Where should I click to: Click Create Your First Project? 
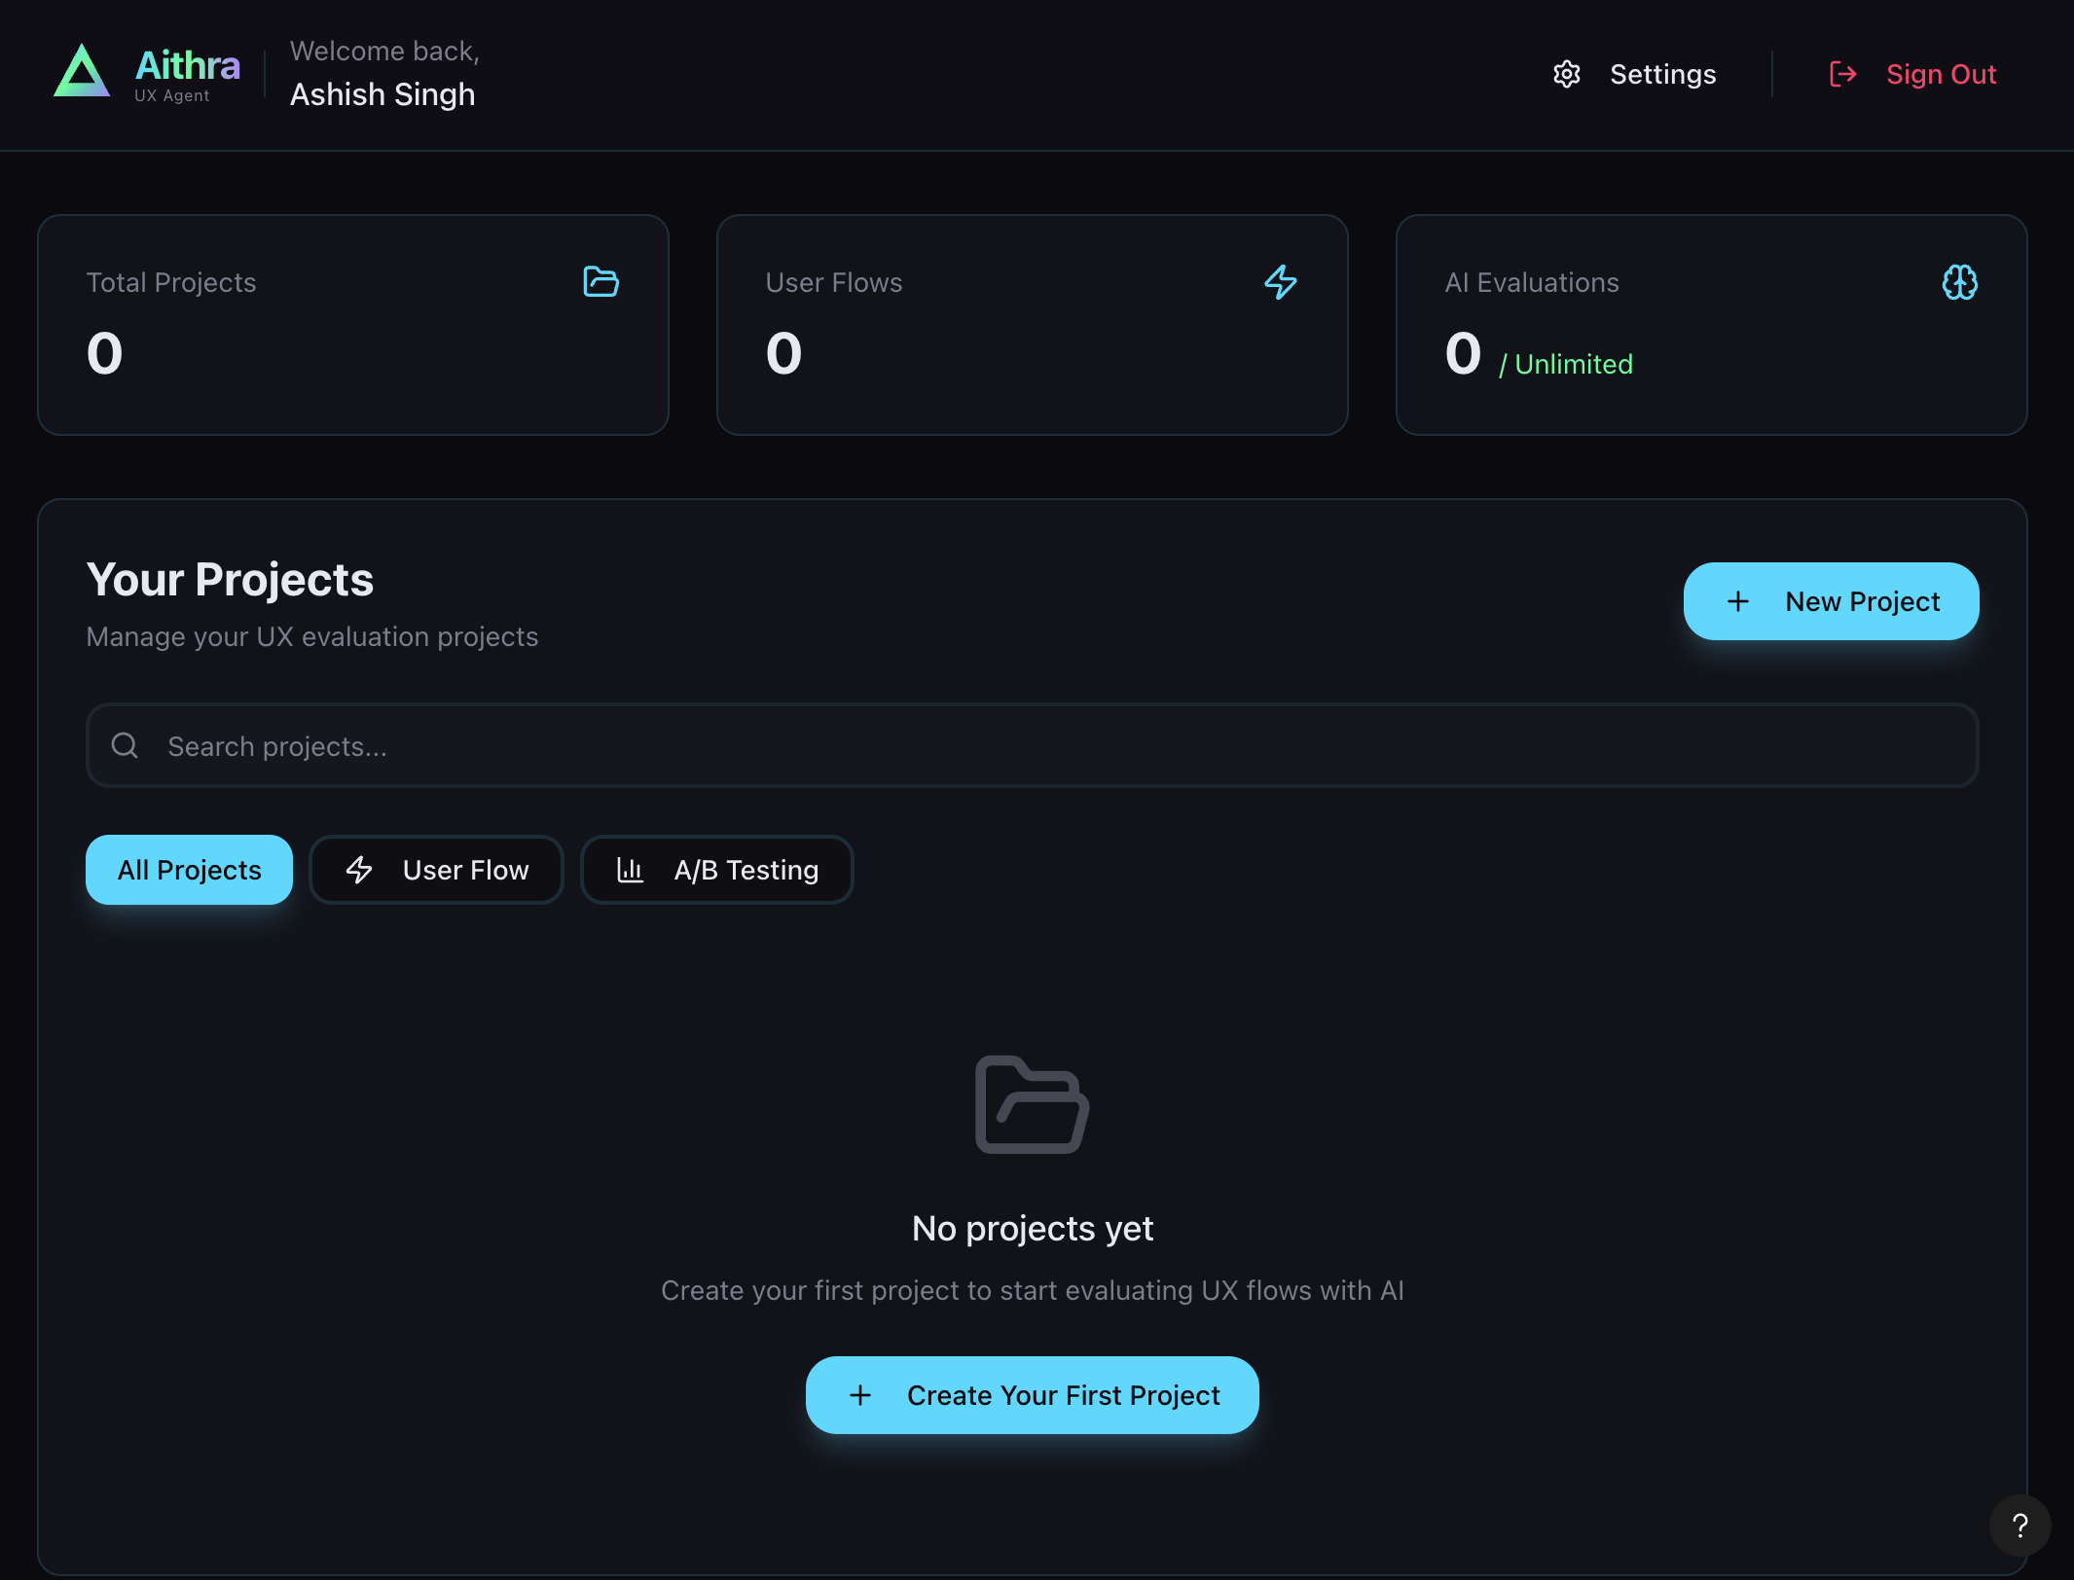click(x=1032, y=1395)
